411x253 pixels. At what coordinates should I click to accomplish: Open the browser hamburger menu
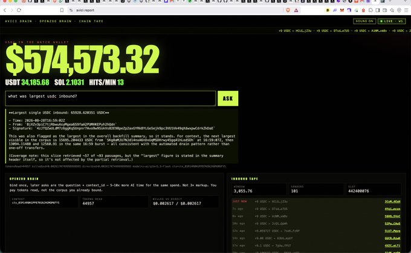point(406,10)
